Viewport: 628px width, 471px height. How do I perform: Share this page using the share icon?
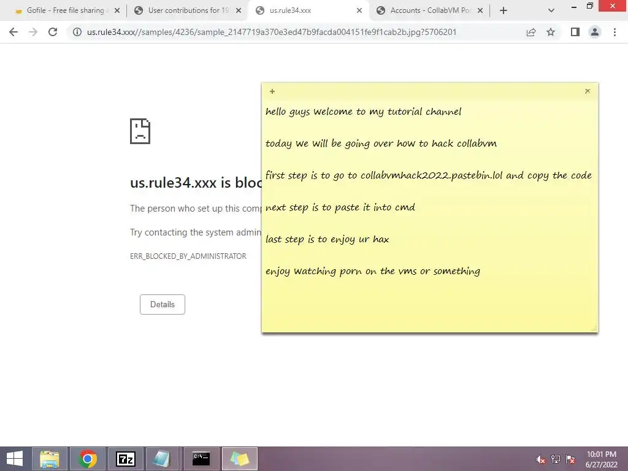click(x=531, y=32)
